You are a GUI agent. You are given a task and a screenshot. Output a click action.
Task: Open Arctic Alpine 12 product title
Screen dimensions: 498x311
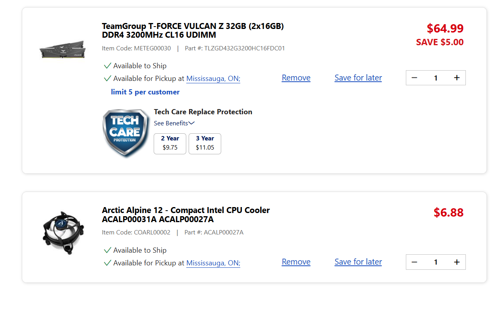coord(186,215)
